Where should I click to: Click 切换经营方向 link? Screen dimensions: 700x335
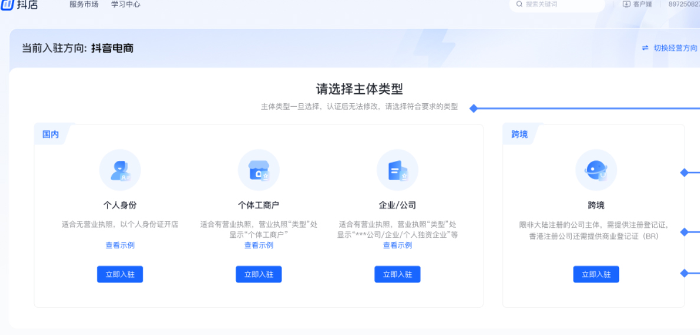tap(675, 48)
